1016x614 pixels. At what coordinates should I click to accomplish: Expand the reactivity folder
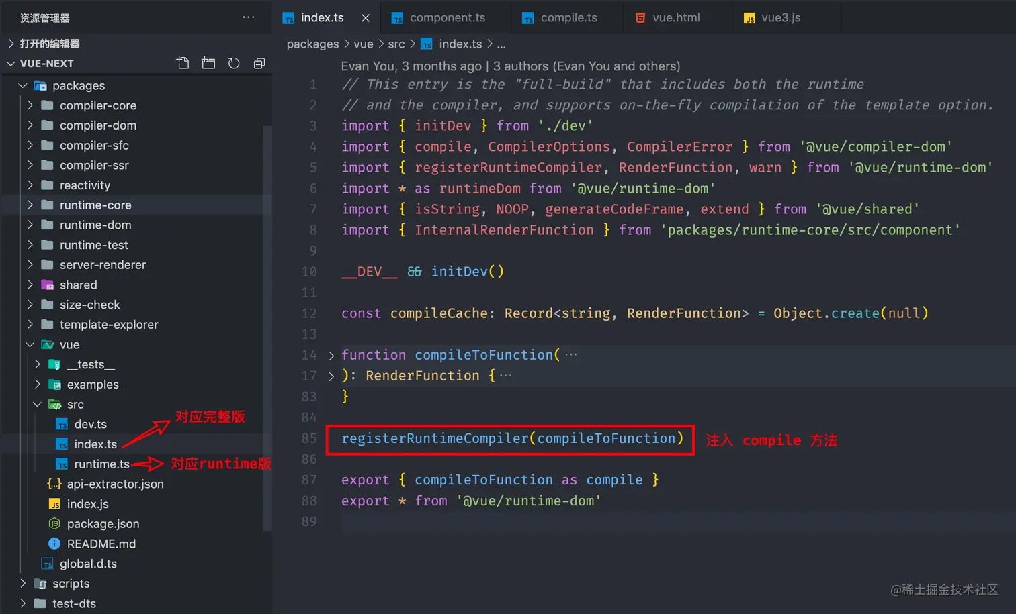(x=30, y=185)
